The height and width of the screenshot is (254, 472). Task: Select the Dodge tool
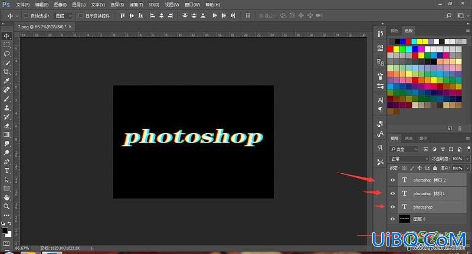[x=6, y=153]
